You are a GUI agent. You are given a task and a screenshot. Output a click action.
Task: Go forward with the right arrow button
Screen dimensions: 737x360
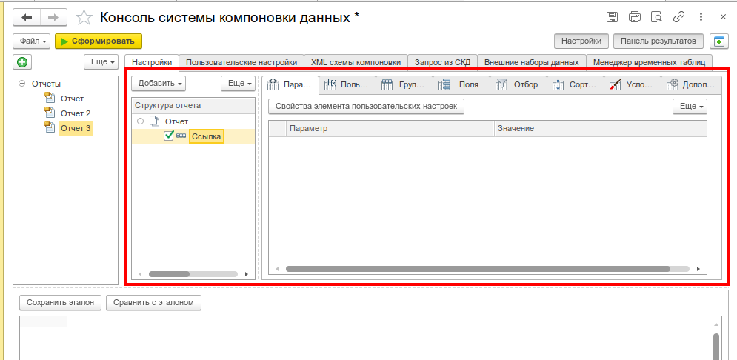tap(53, 18)
